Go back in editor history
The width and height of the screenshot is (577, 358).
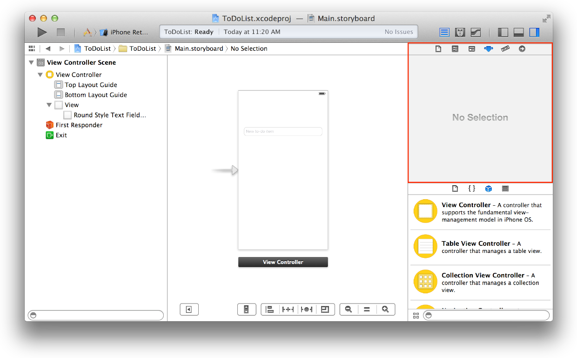47,48
